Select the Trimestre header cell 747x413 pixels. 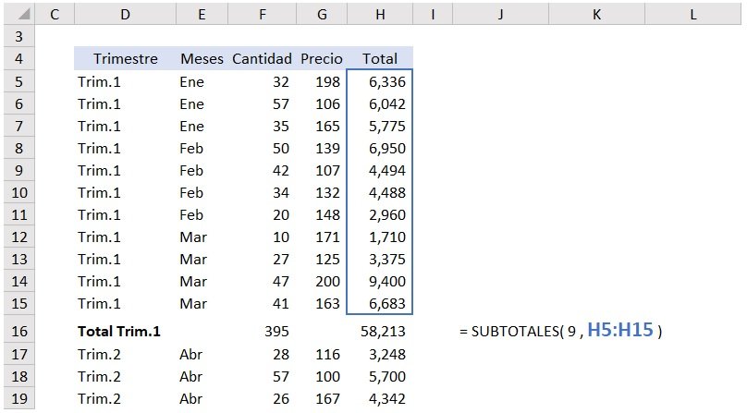pos(125,59)
